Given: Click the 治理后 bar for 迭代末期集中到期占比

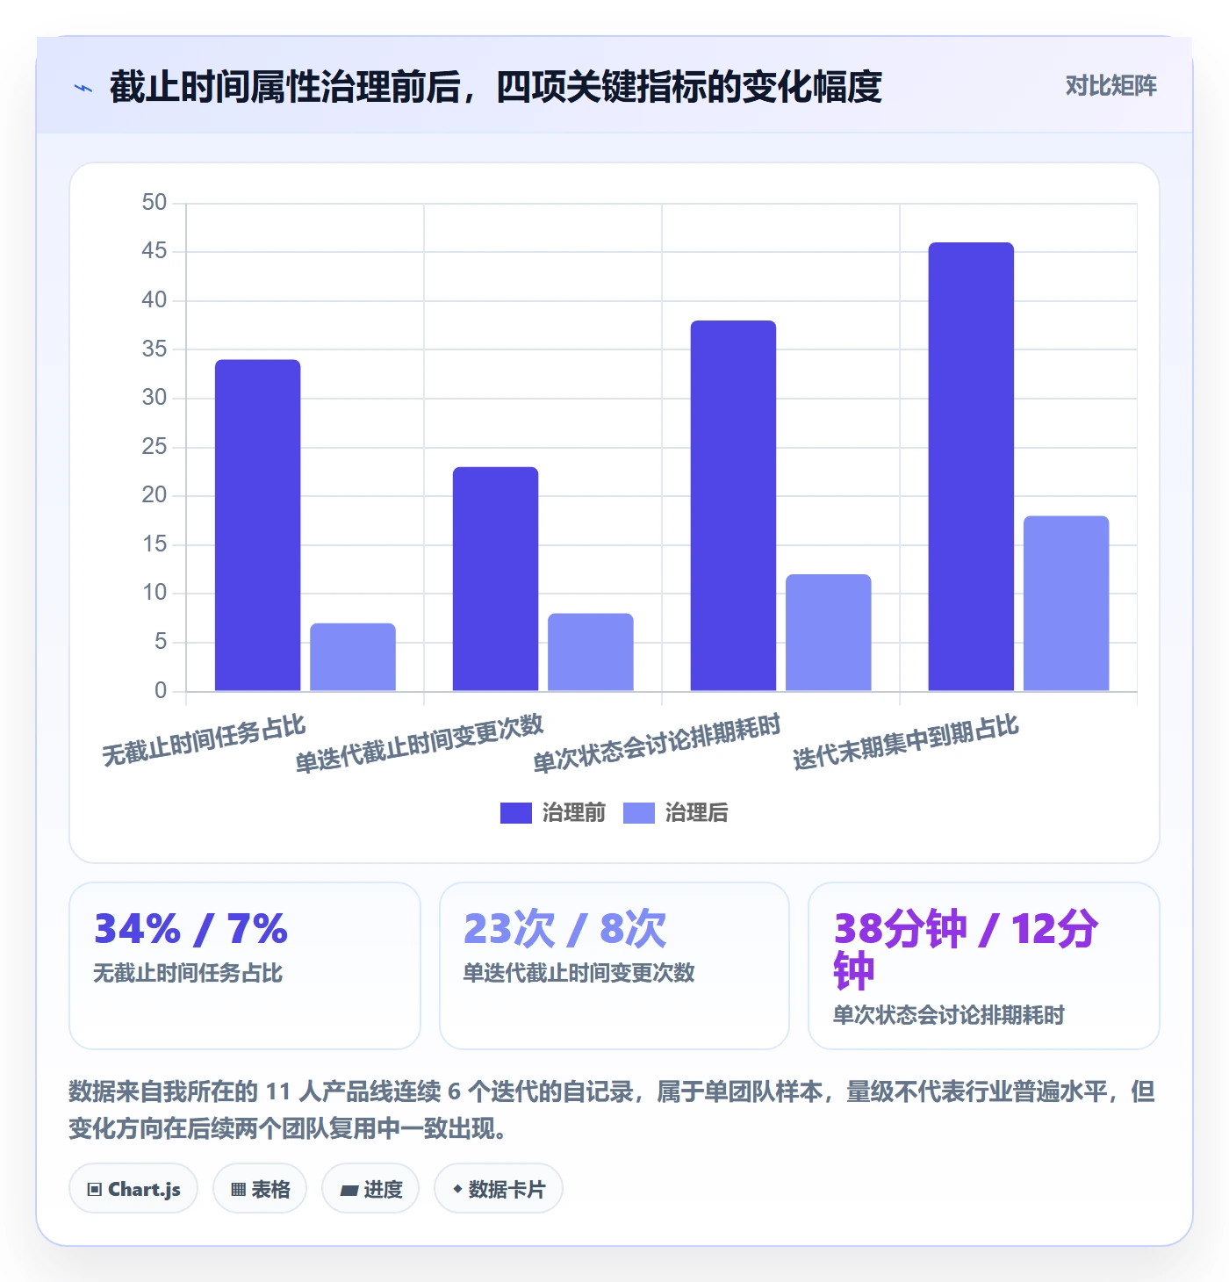Looking at the screenshot, I should point(1067,603).
